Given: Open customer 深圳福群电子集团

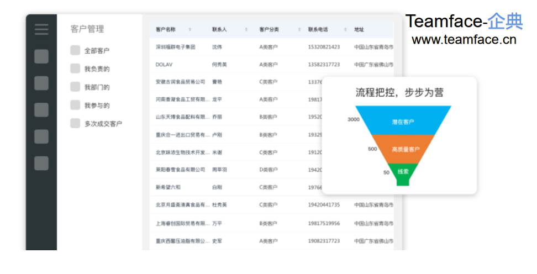Looking at the screenshot, I should click(x=175, y=47).
